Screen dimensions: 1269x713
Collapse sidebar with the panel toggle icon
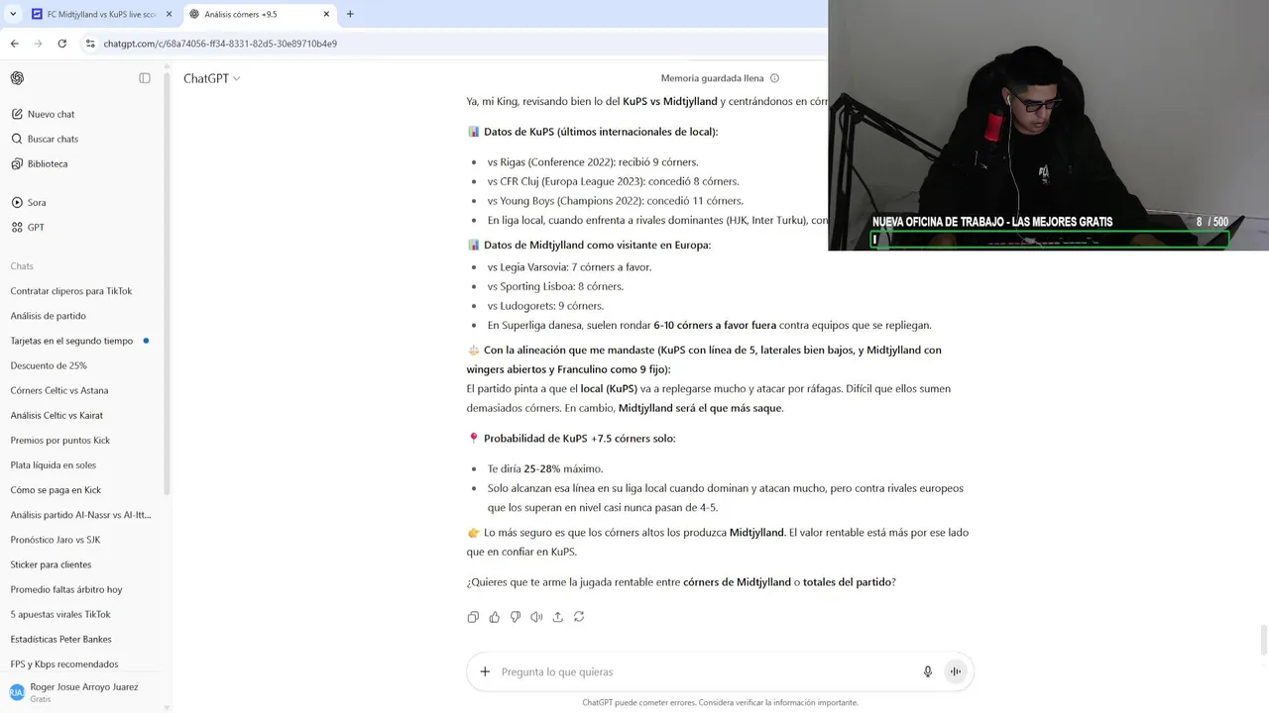click(x=145, y=78)
